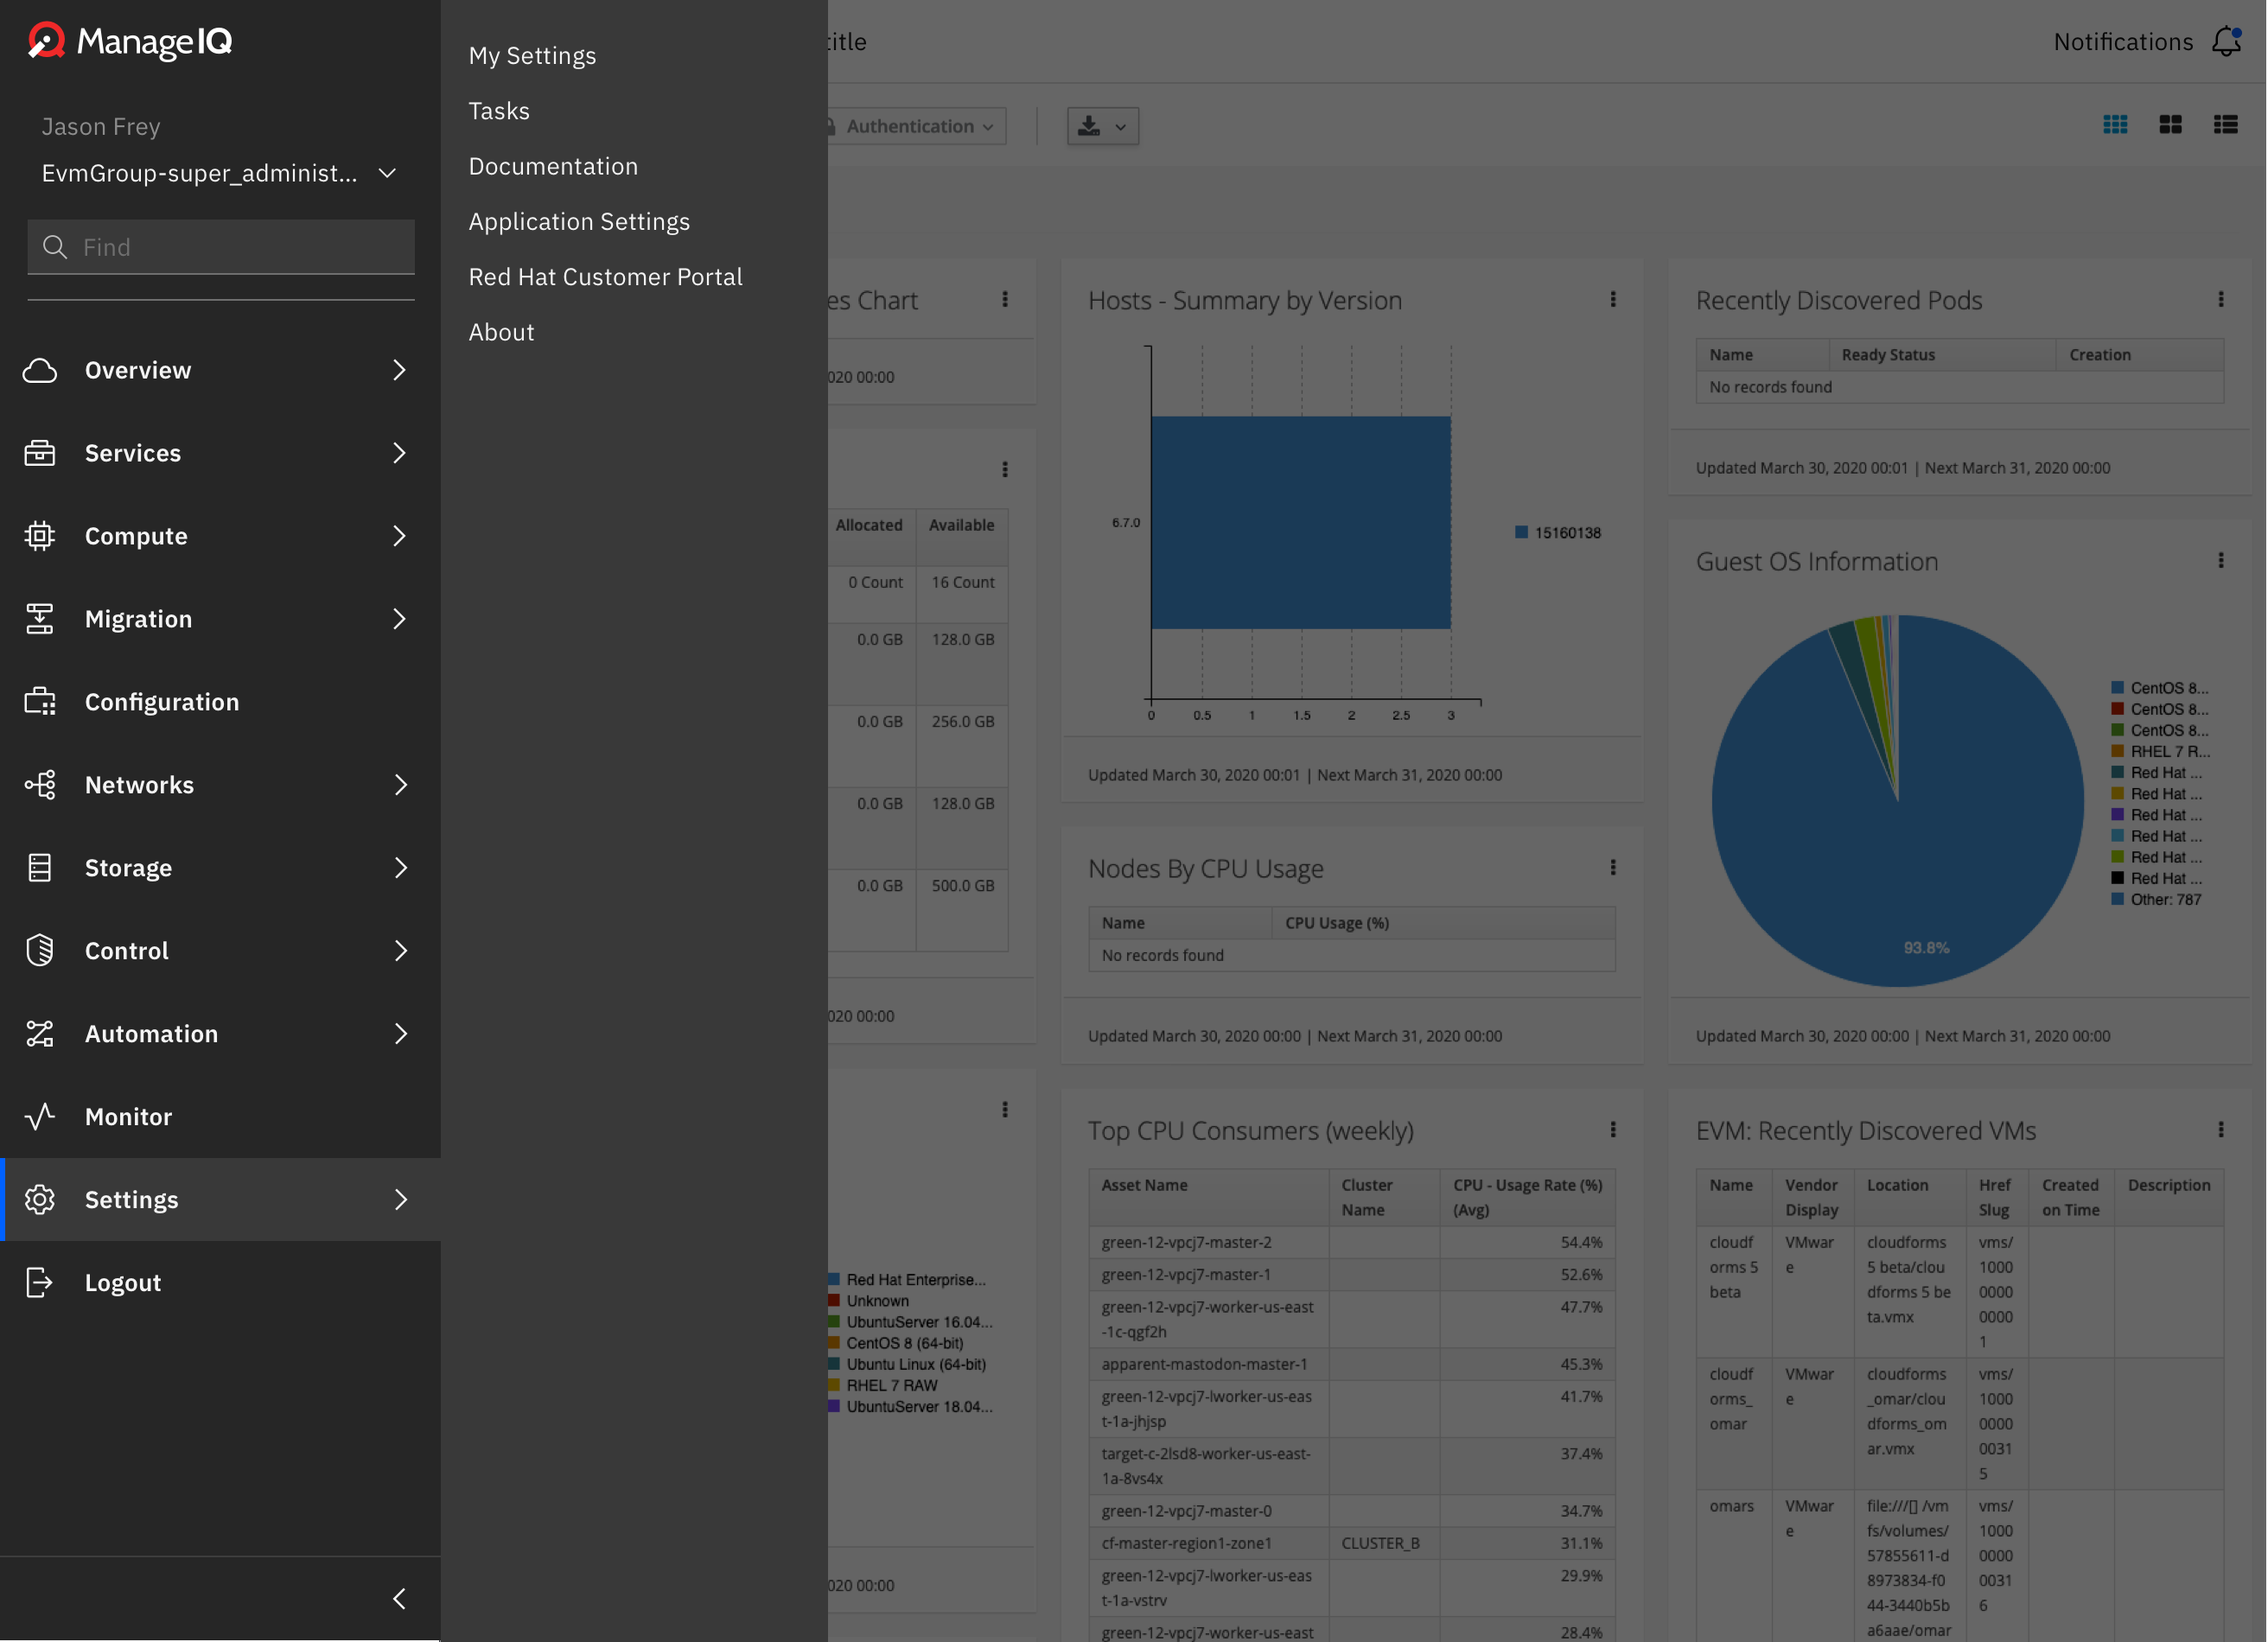Click the RHEL 7 R... legend swatch
Screen dimensions: 2268x1642
coord(2117,752)
